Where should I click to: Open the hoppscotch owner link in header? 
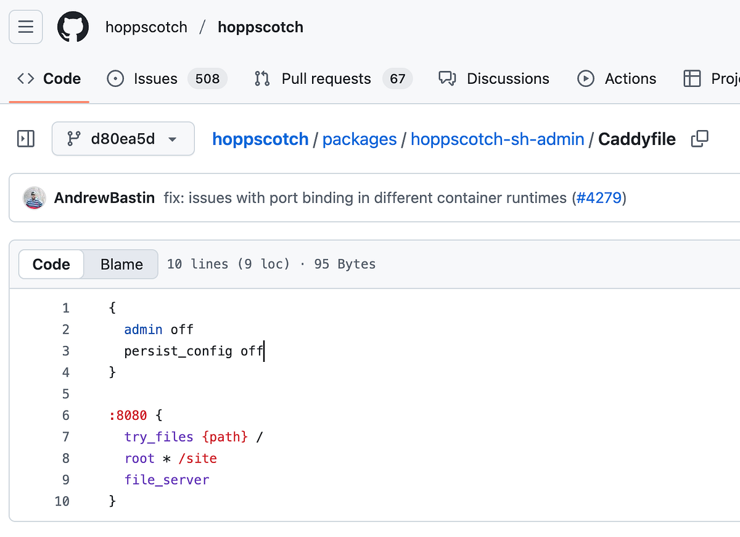146,27
